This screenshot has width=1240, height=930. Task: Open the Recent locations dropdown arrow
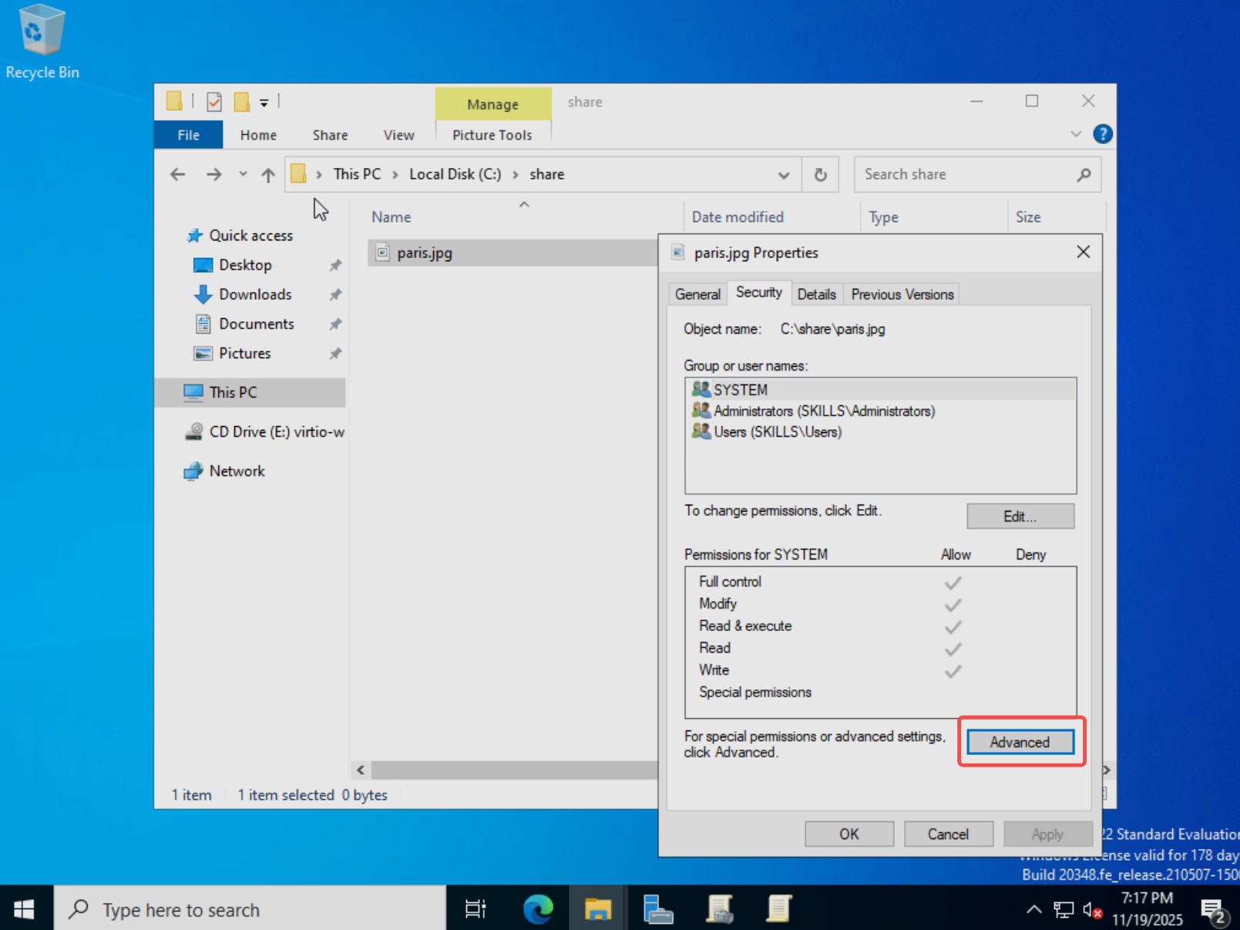243,174
